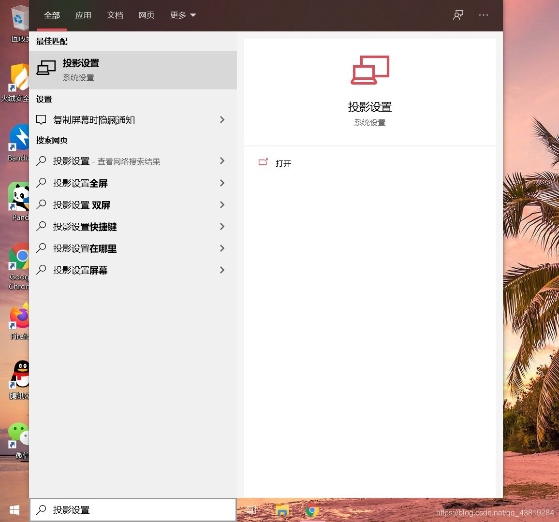Select the 投影设置快捷键 web suggestion
The width and height of the screenshot is (559, 522).
pyautogui.click(x=133, y=227)
